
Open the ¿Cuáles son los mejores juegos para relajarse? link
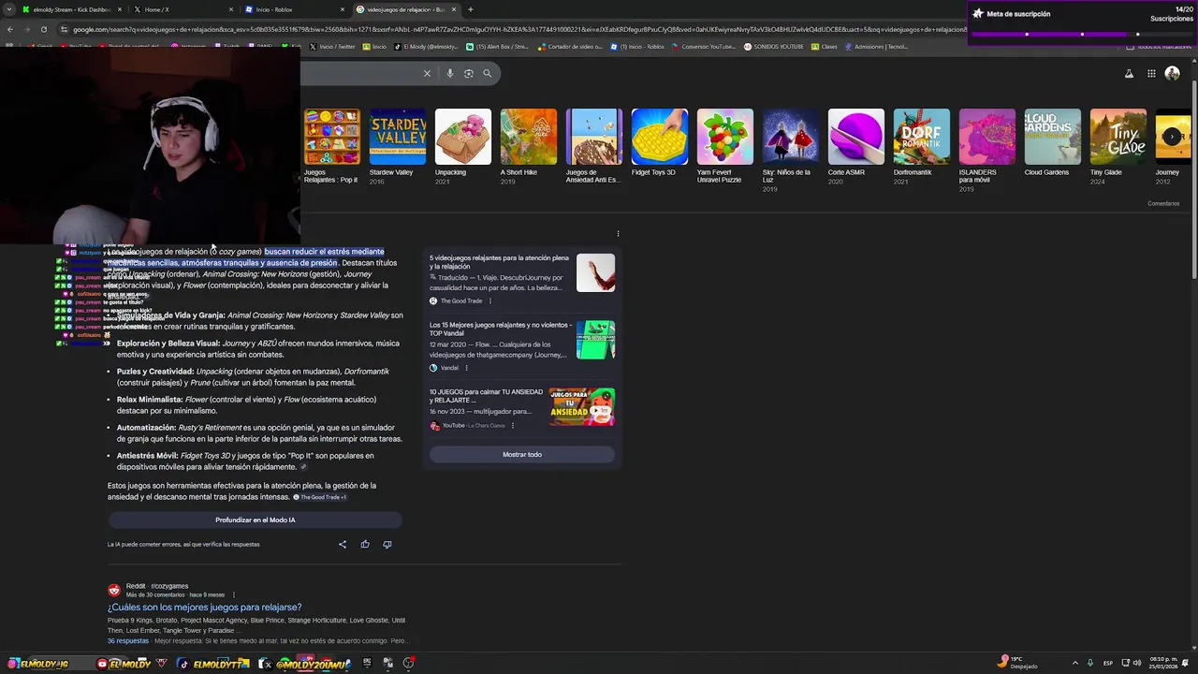coord(204,608)
